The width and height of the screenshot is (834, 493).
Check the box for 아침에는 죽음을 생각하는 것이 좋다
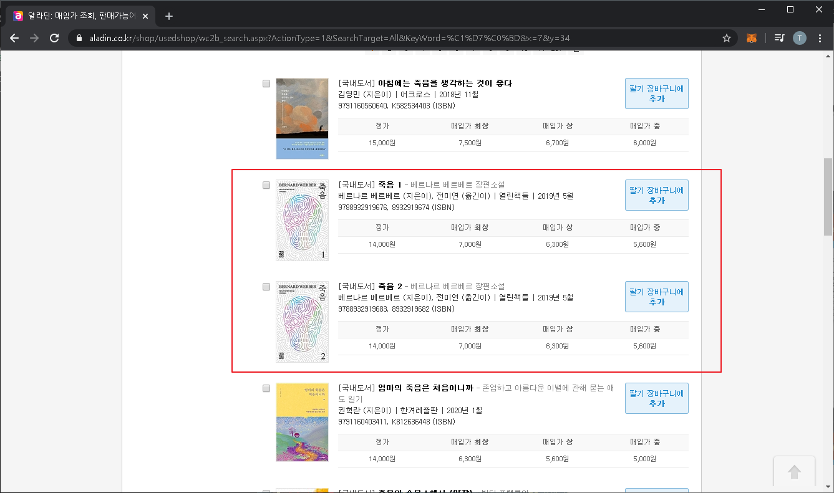[x=266, y=84]
